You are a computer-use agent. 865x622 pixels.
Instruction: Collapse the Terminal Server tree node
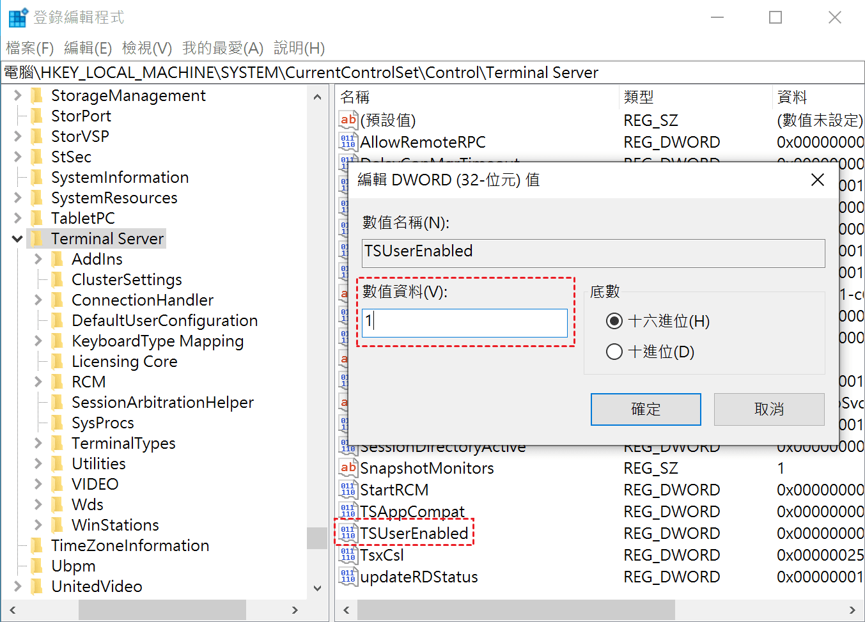point(17,239)
